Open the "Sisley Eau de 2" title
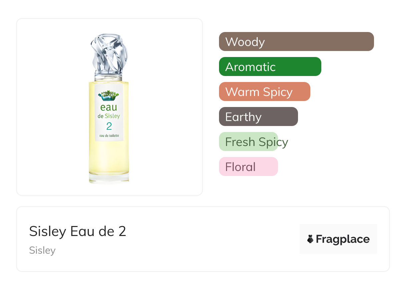406x288 pixels. 78,231
